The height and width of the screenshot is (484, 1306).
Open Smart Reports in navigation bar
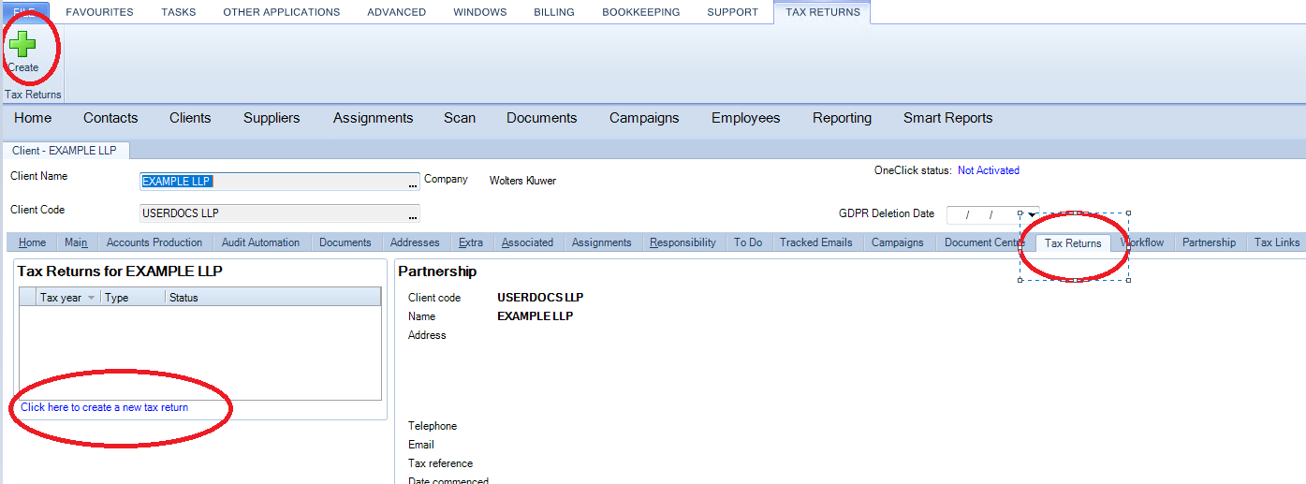point(947,118)
